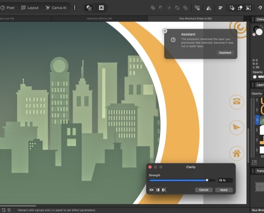Click the Flip horizontal icon
Viewport: 264px width, 213px height.
(x=209, y=8)
